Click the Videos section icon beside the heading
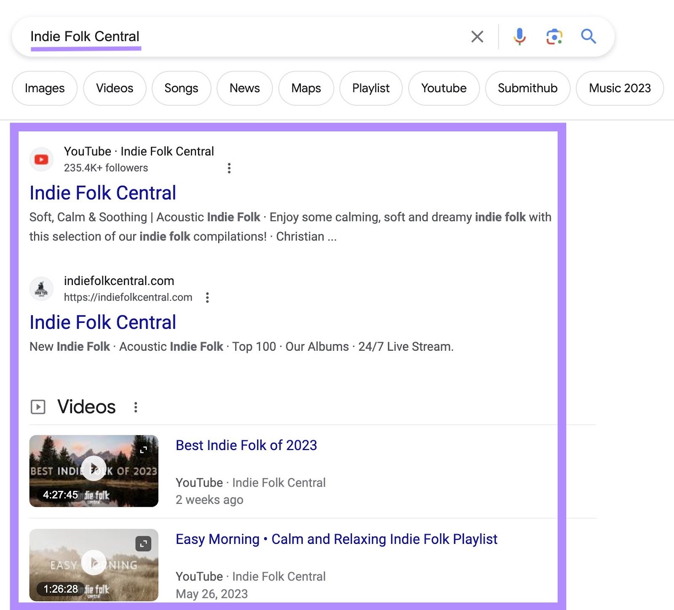This screenshot has width=674, height=610. [37, 407]
